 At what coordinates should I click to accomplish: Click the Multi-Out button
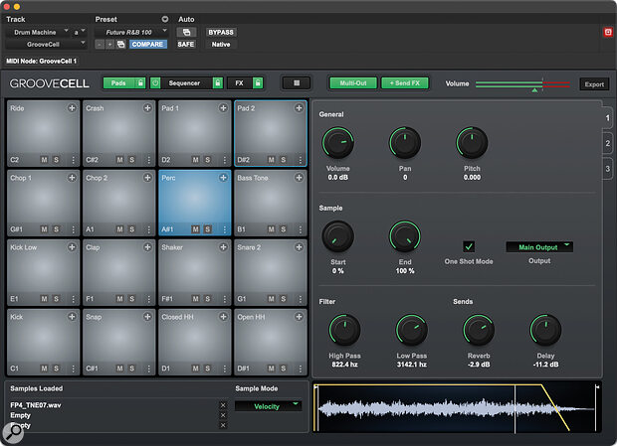(x=353, y=83)
